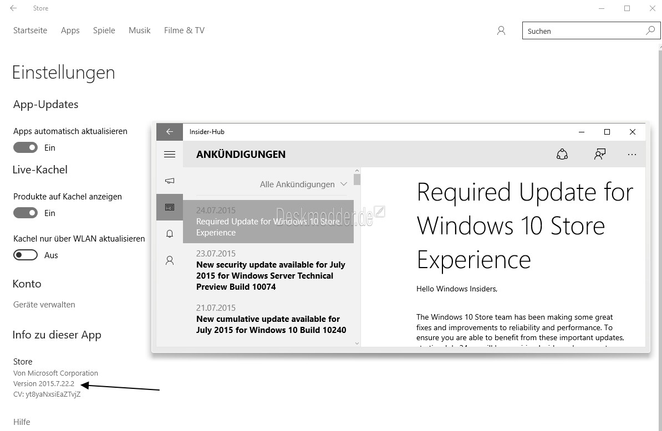The image size is (662, 431).
Task: Click the search magnifier icon in Store
Action: click(650, 30)
